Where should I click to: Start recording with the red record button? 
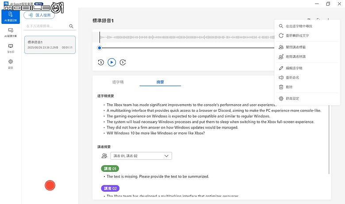tap(50, 185)
